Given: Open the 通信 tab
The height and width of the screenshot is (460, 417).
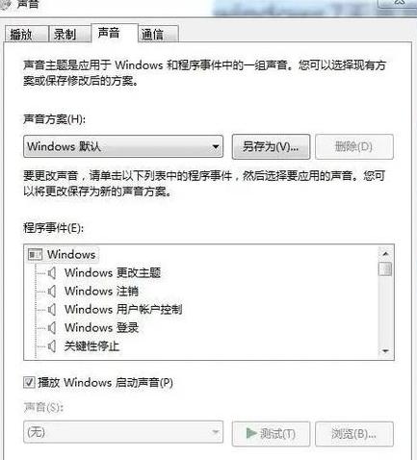Looking at the screenshot, I should (158, 35).
